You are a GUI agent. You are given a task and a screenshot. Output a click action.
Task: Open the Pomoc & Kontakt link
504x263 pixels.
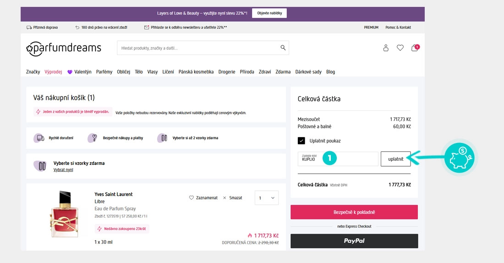[x=398, y=27]
